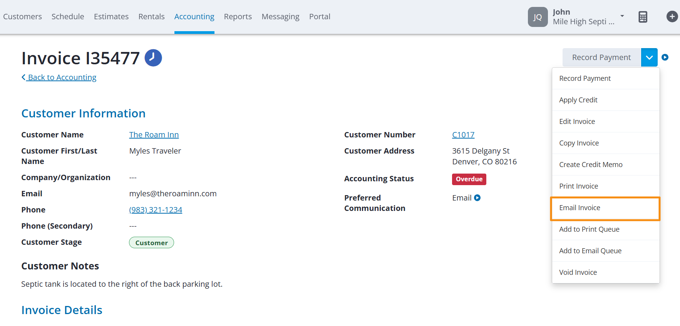Open customer number C1017 link

pyautogui.click(x=463, y=135)
